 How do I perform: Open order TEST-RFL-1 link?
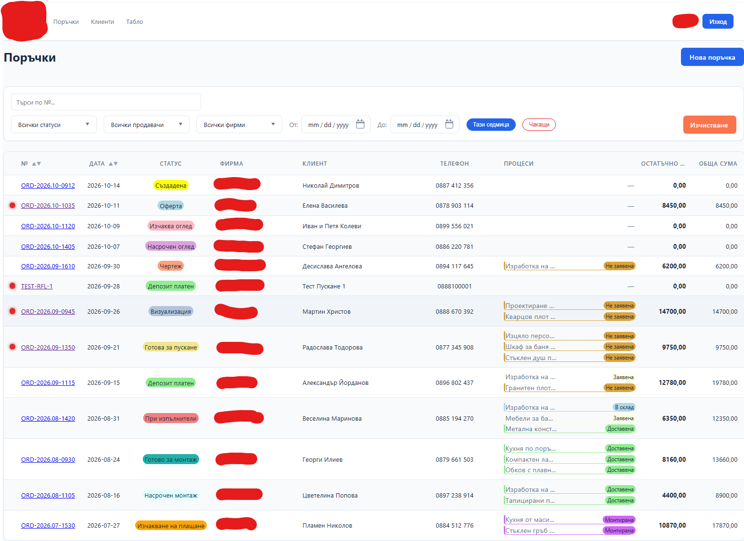coord(37,286)
